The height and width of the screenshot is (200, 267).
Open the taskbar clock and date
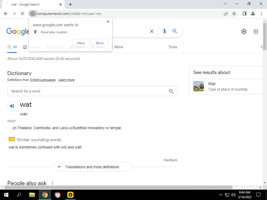click(x=245, y=195)
